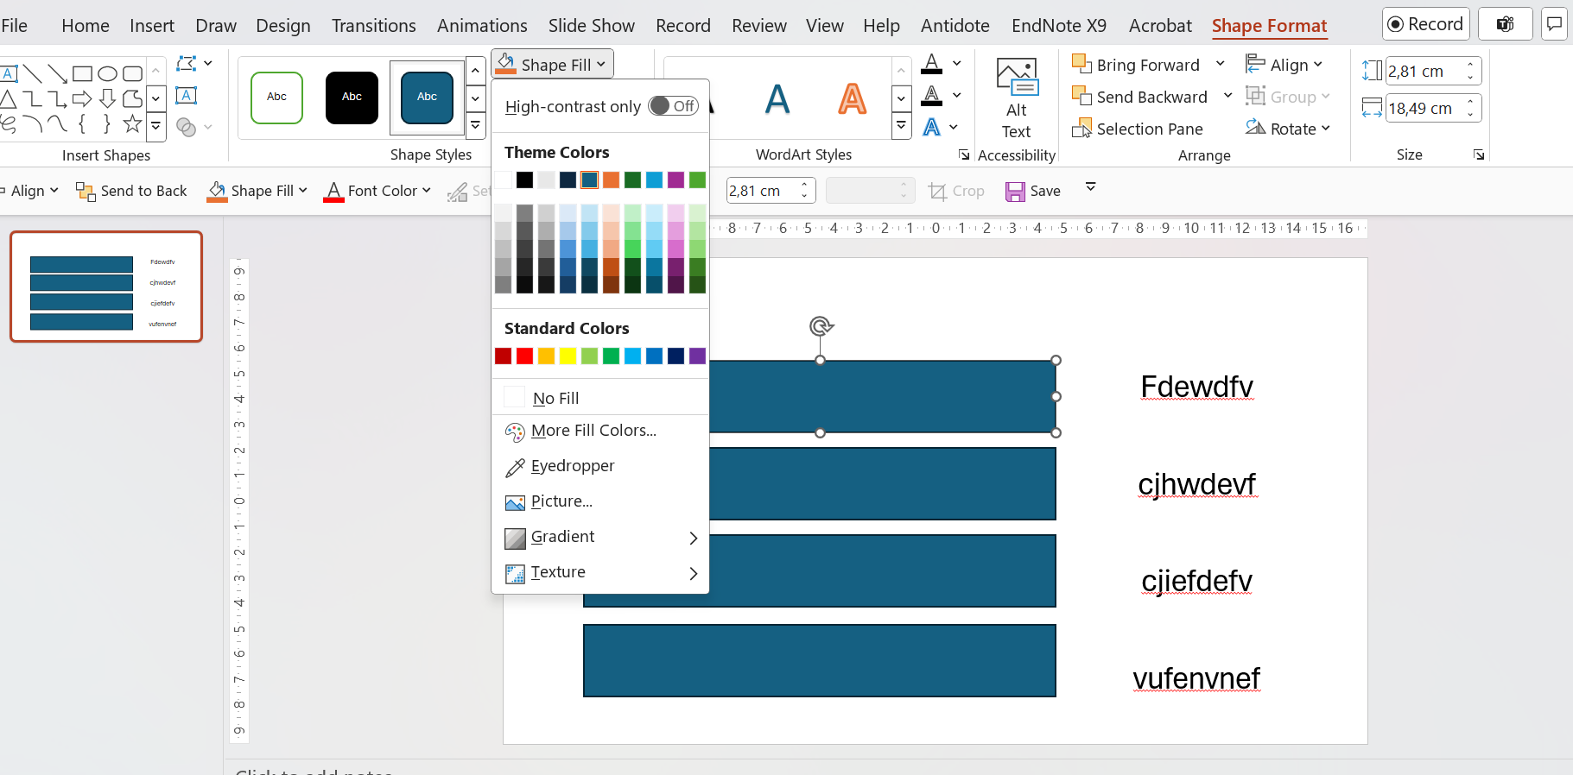Select the right arrow block shape
The height and width of the screenshot is (775, 1573).
[82, 98]
